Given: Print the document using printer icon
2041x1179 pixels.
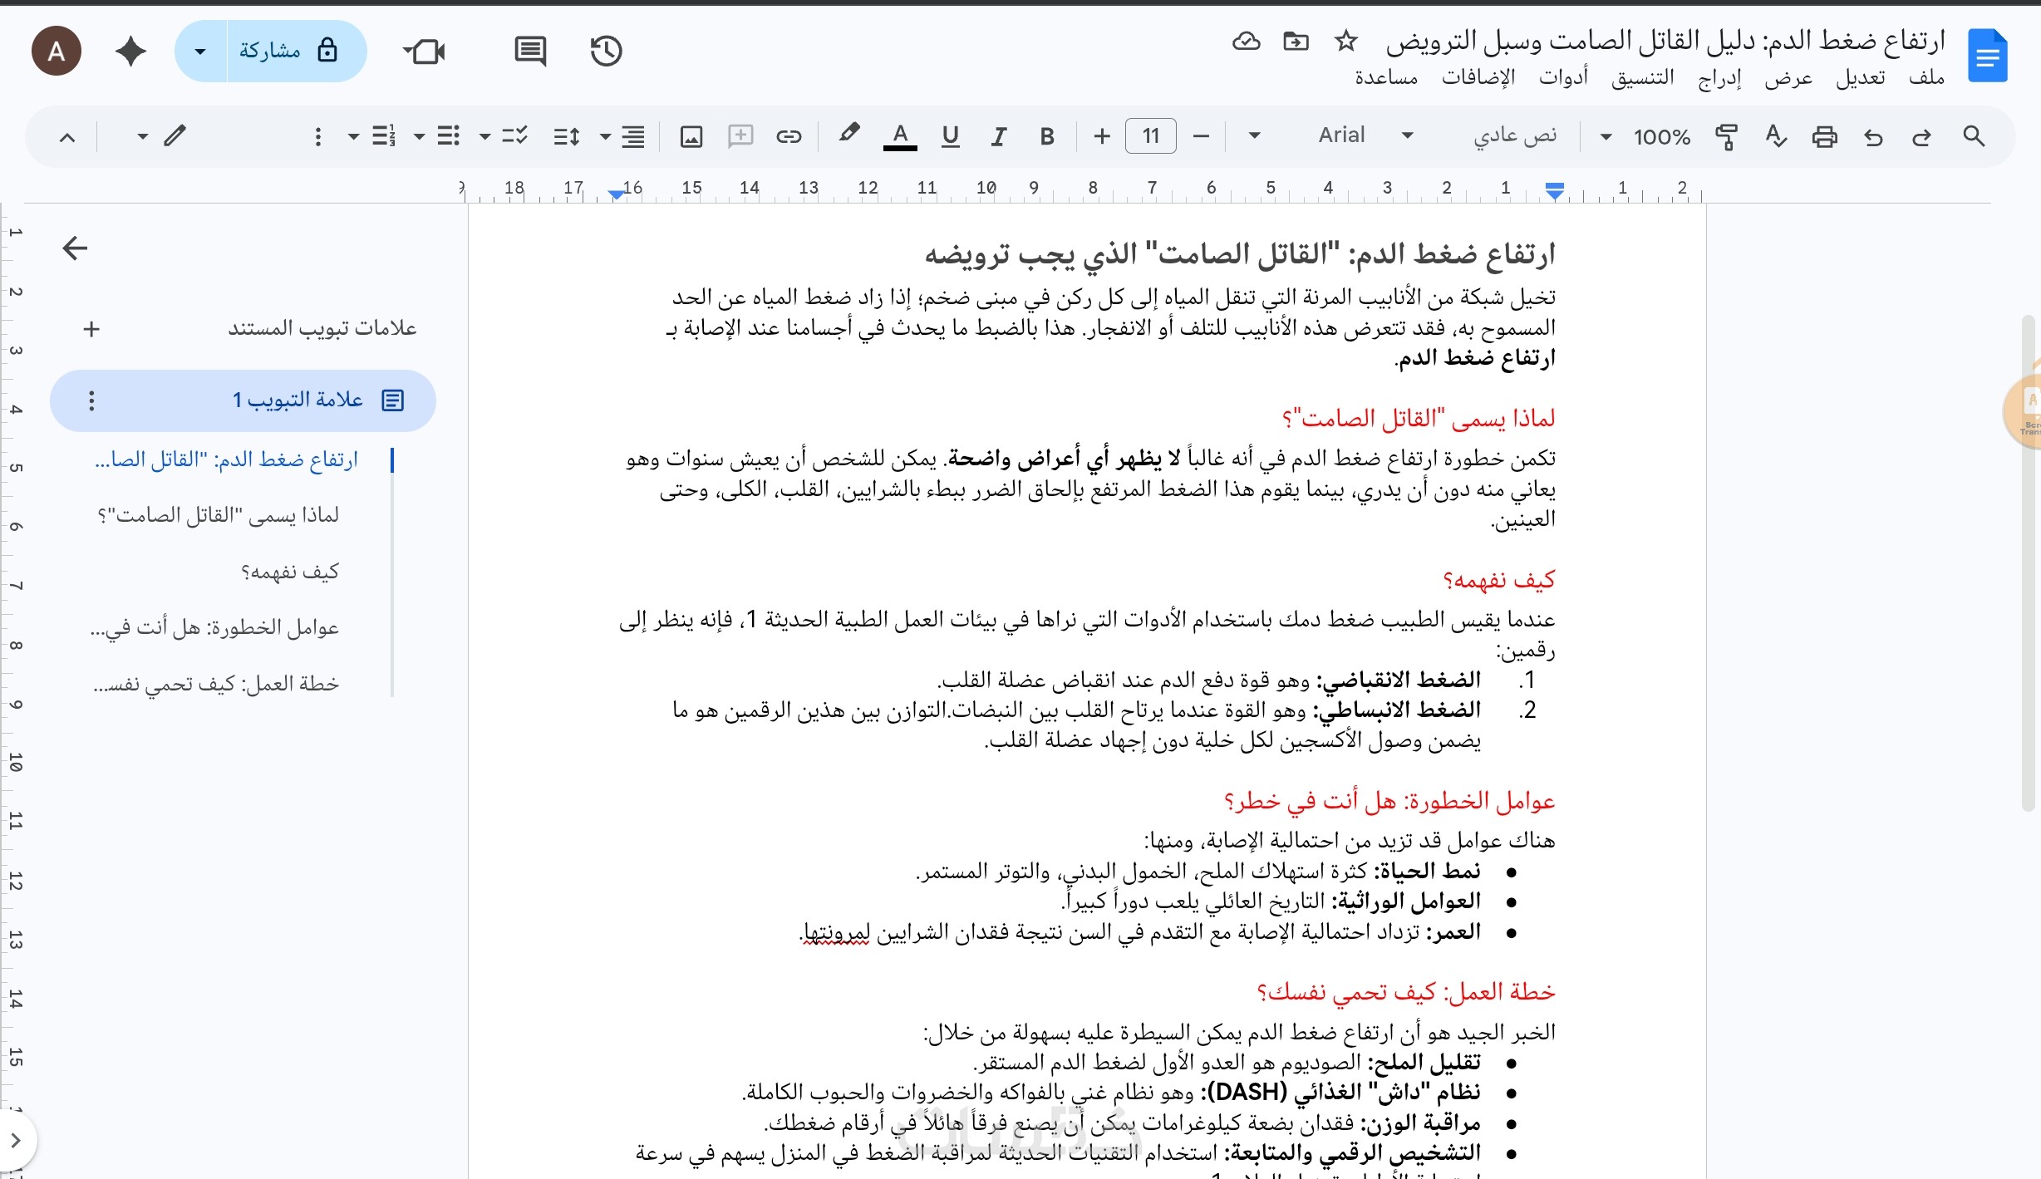Looking at the screenshot, I should click(x=1824, y=136).
